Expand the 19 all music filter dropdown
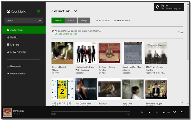 click(x=103, y=20)
